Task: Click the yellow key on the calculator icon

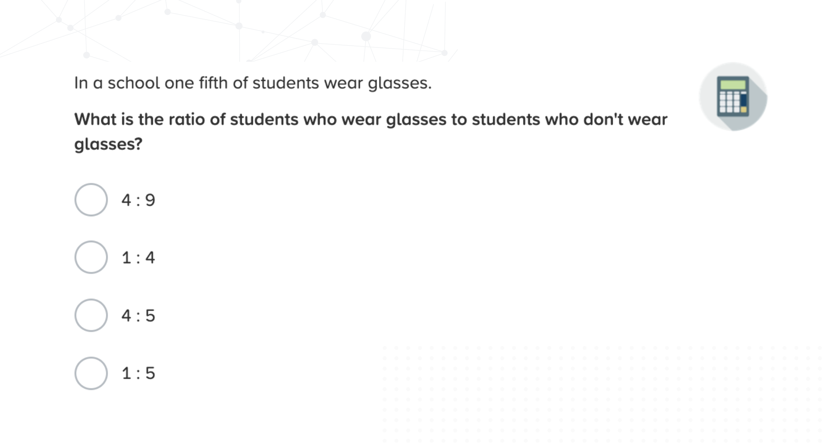Action: tap(743, 110)
